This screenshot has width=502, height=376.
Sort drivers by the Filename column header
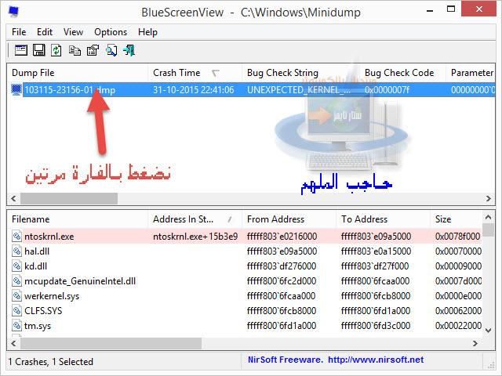tap(78, 219)
